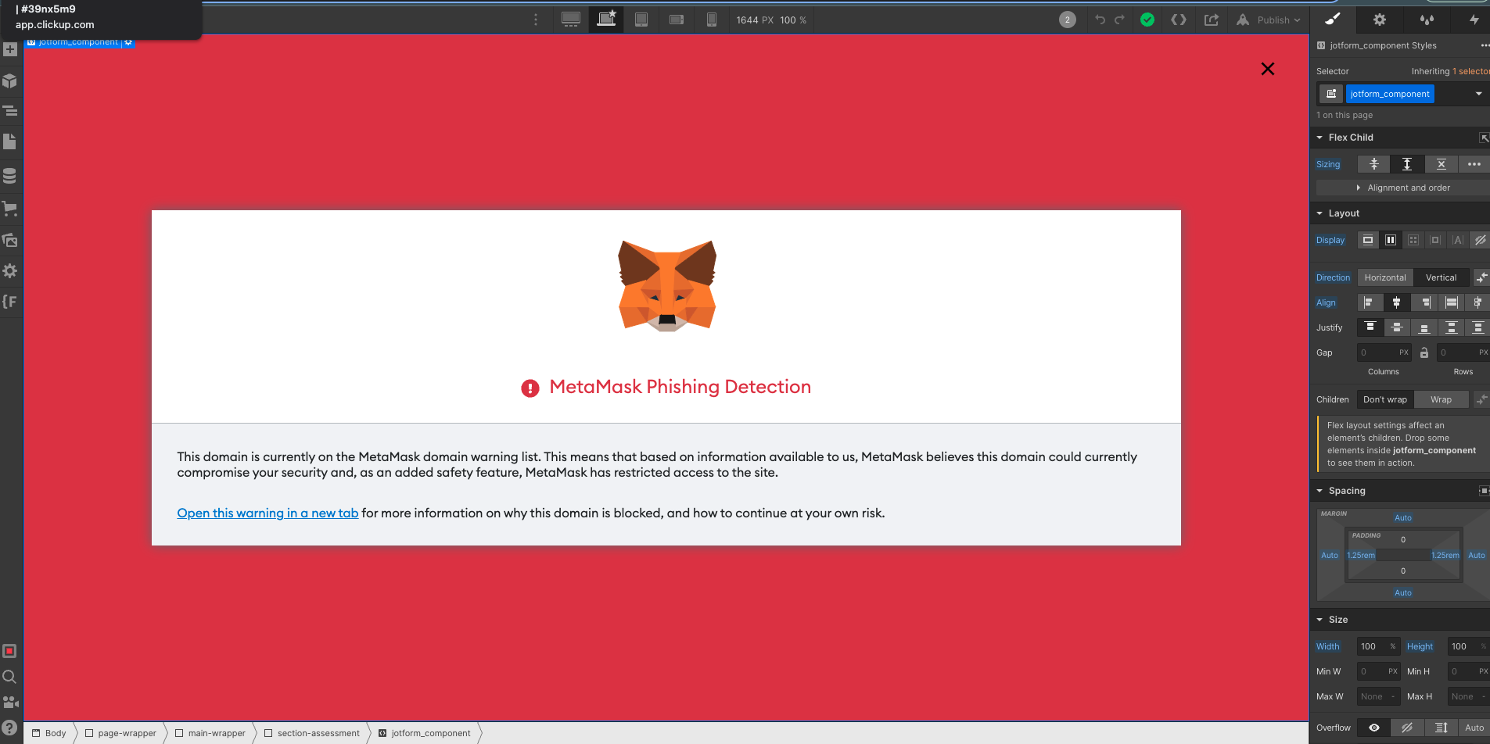The width and height of the screenshot is (1490, 744).
Task: Open the Add Elements panel
Action: (x=10, y=49)
